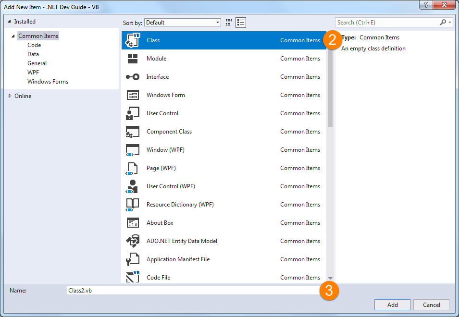
Task: Click the Class item label text
Action: click(x=153, y=40)
